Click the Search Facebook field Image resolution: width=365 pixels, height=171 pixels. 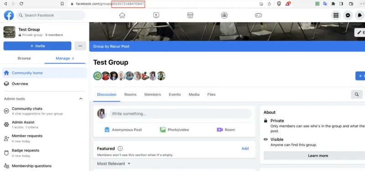click(51, 15)
